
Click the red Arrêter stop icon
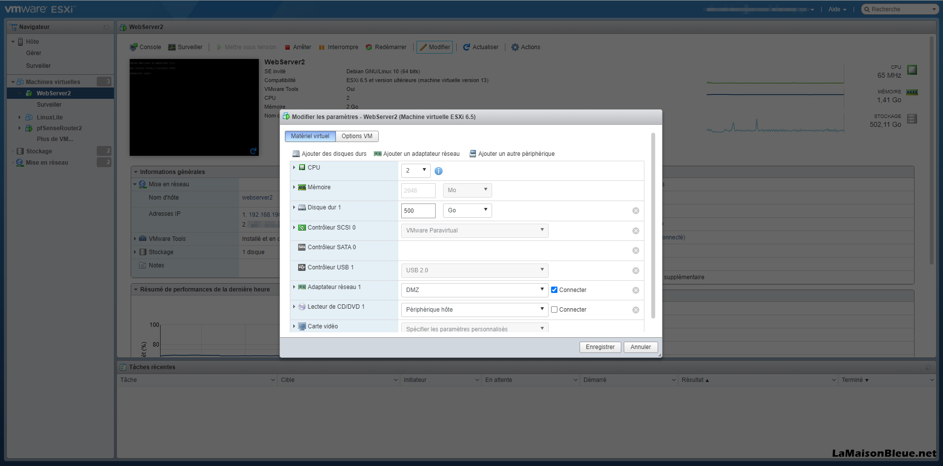[x=288, y=48]
